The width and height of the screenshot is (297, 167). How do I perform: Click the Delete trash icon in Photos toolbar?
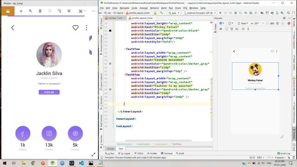(x=40, y=11)
